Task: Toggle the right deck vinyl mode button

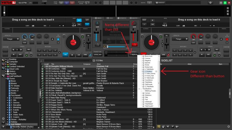Action: tap(161, 37)
